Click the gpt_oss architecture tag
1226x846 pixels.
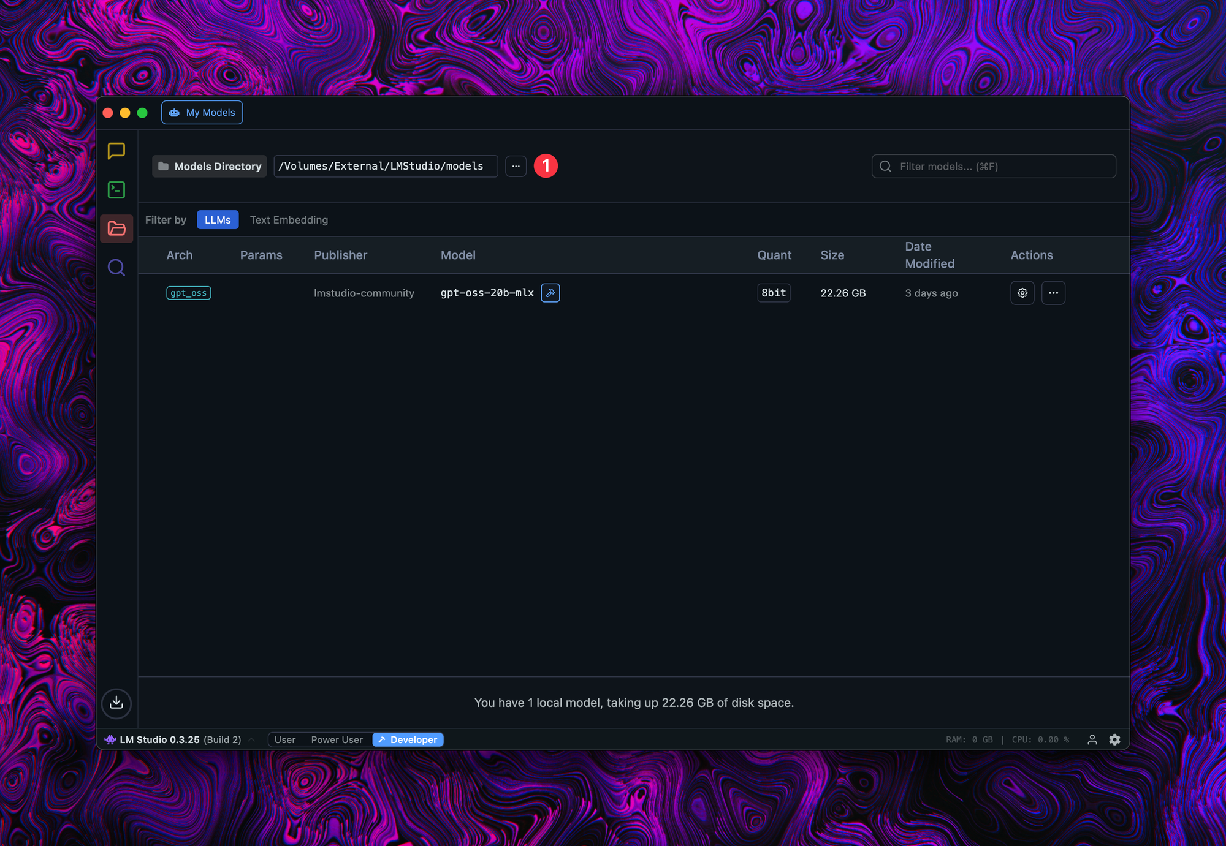click(189, 293)
